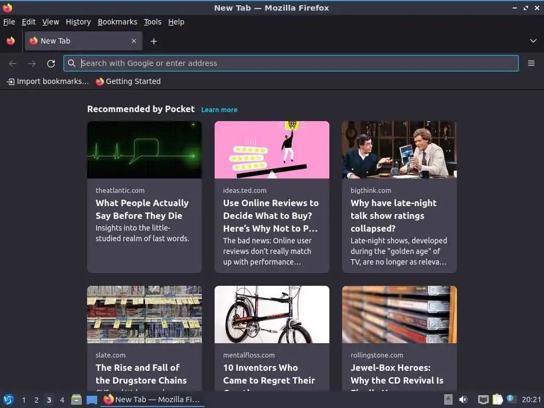Click Late-night shows, developed description text
544x408 pixels.
pyautogui.click(x=398, y=251)
